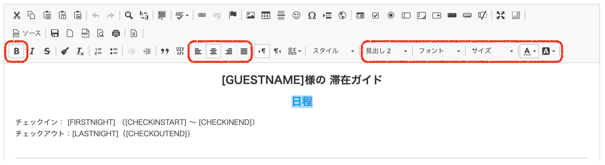The height and width of the screenshot is (165, 605).
Task: Open the smiley emoticon picker
Action: coord(296,15)
